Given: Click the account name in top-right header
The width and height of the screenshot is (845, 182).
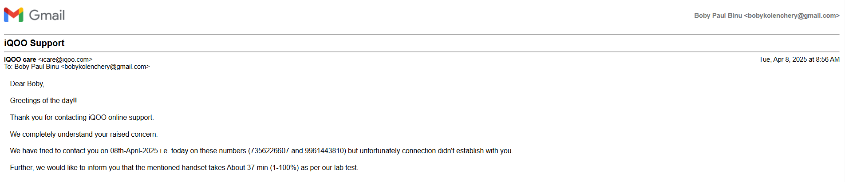Looking at the screenshot, I should [718, 16].
